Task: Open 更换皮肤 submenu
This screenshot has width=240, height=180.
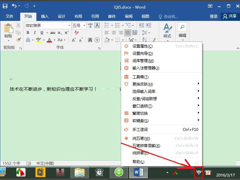Action: (x=162, y=84)
